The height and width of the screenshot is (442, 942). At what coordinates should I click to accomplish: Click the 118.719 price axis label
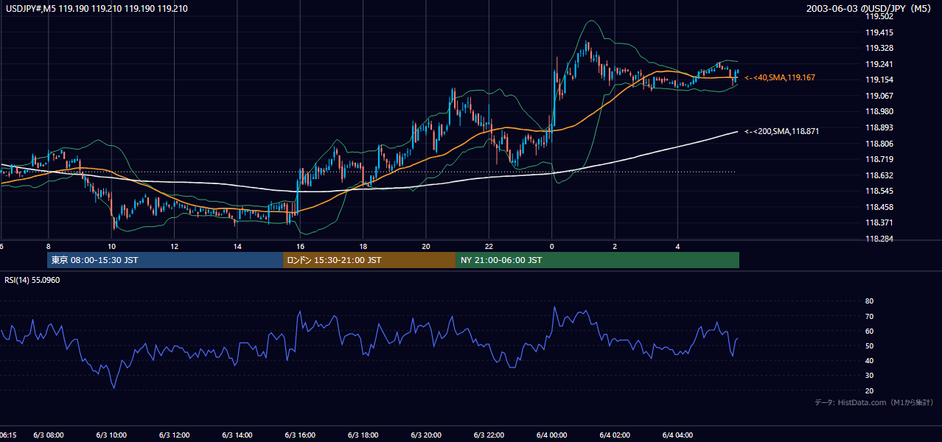pos(879,159)
